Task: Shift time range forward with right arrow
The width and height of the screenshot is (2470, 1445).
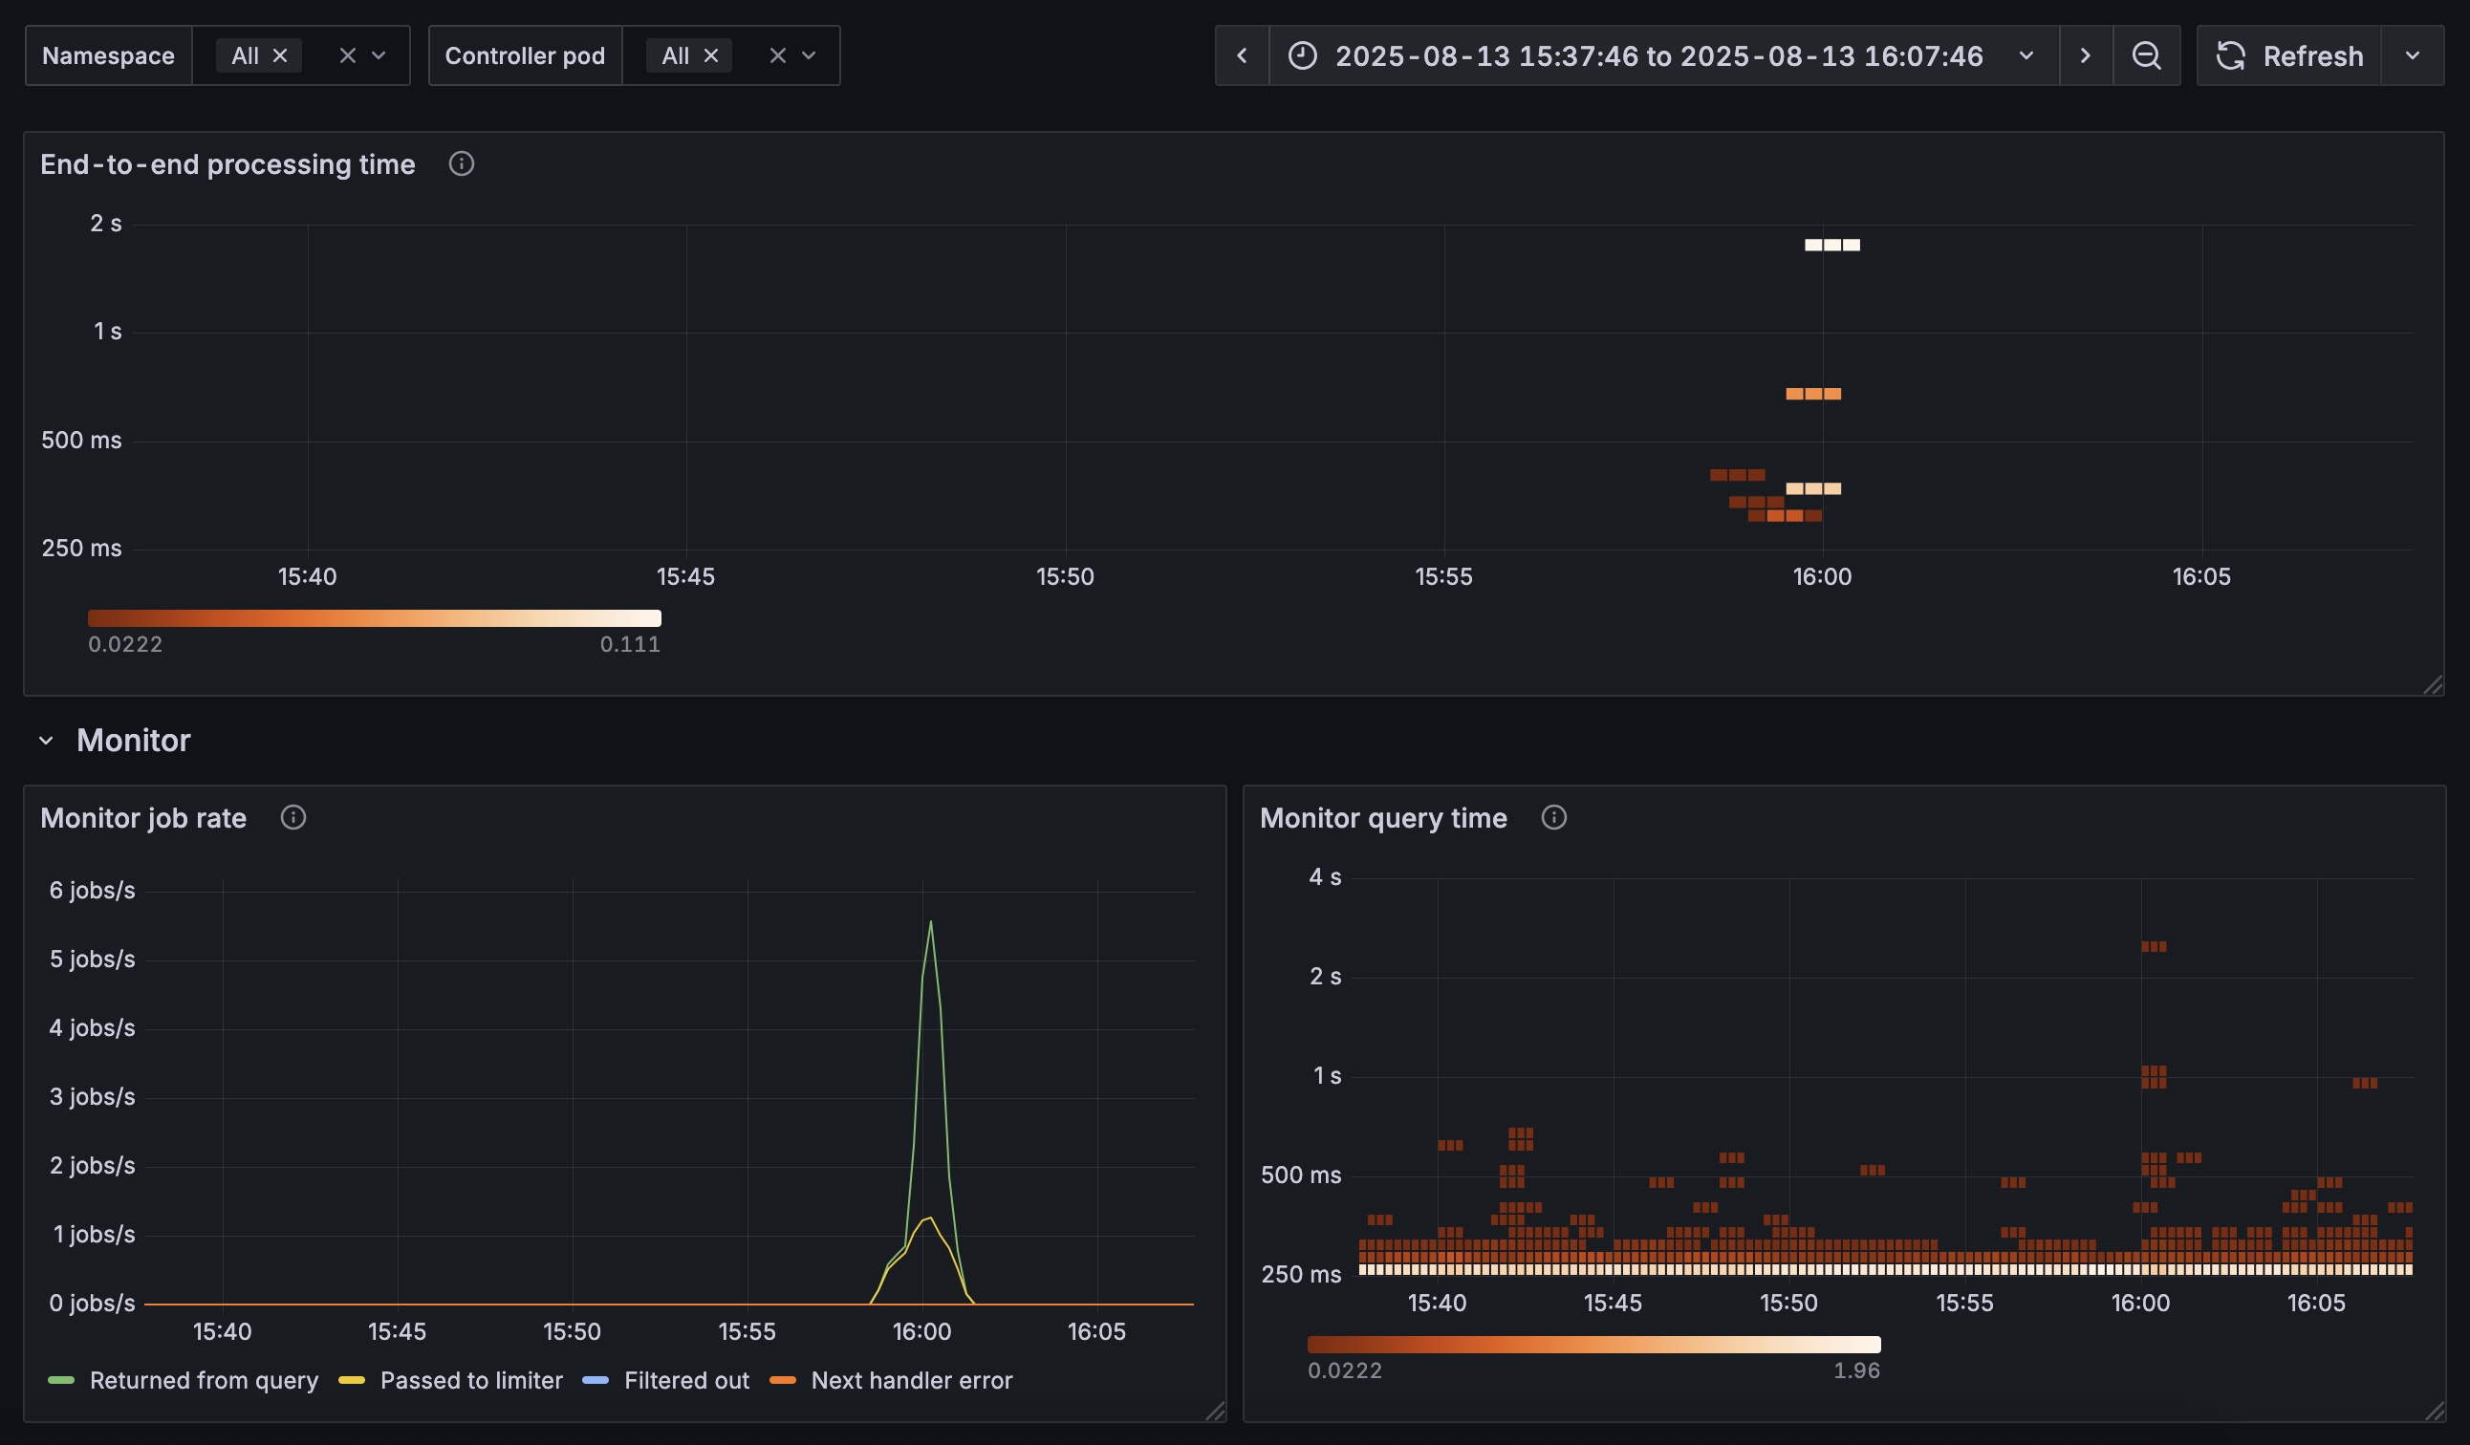Action: coord(2085,55)
